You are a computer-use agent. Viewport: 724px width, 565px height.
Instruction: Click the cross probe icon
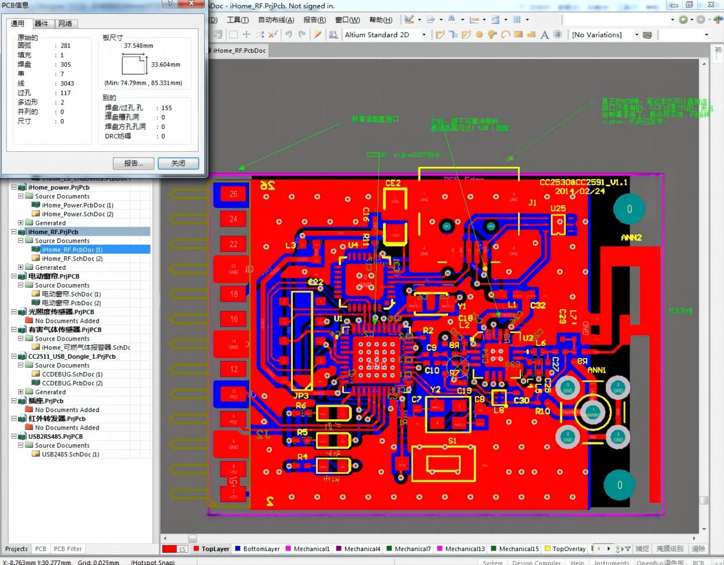click(317, 35)
